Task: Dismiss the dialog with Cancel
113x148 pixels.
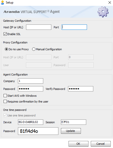Action: [101, 144]
